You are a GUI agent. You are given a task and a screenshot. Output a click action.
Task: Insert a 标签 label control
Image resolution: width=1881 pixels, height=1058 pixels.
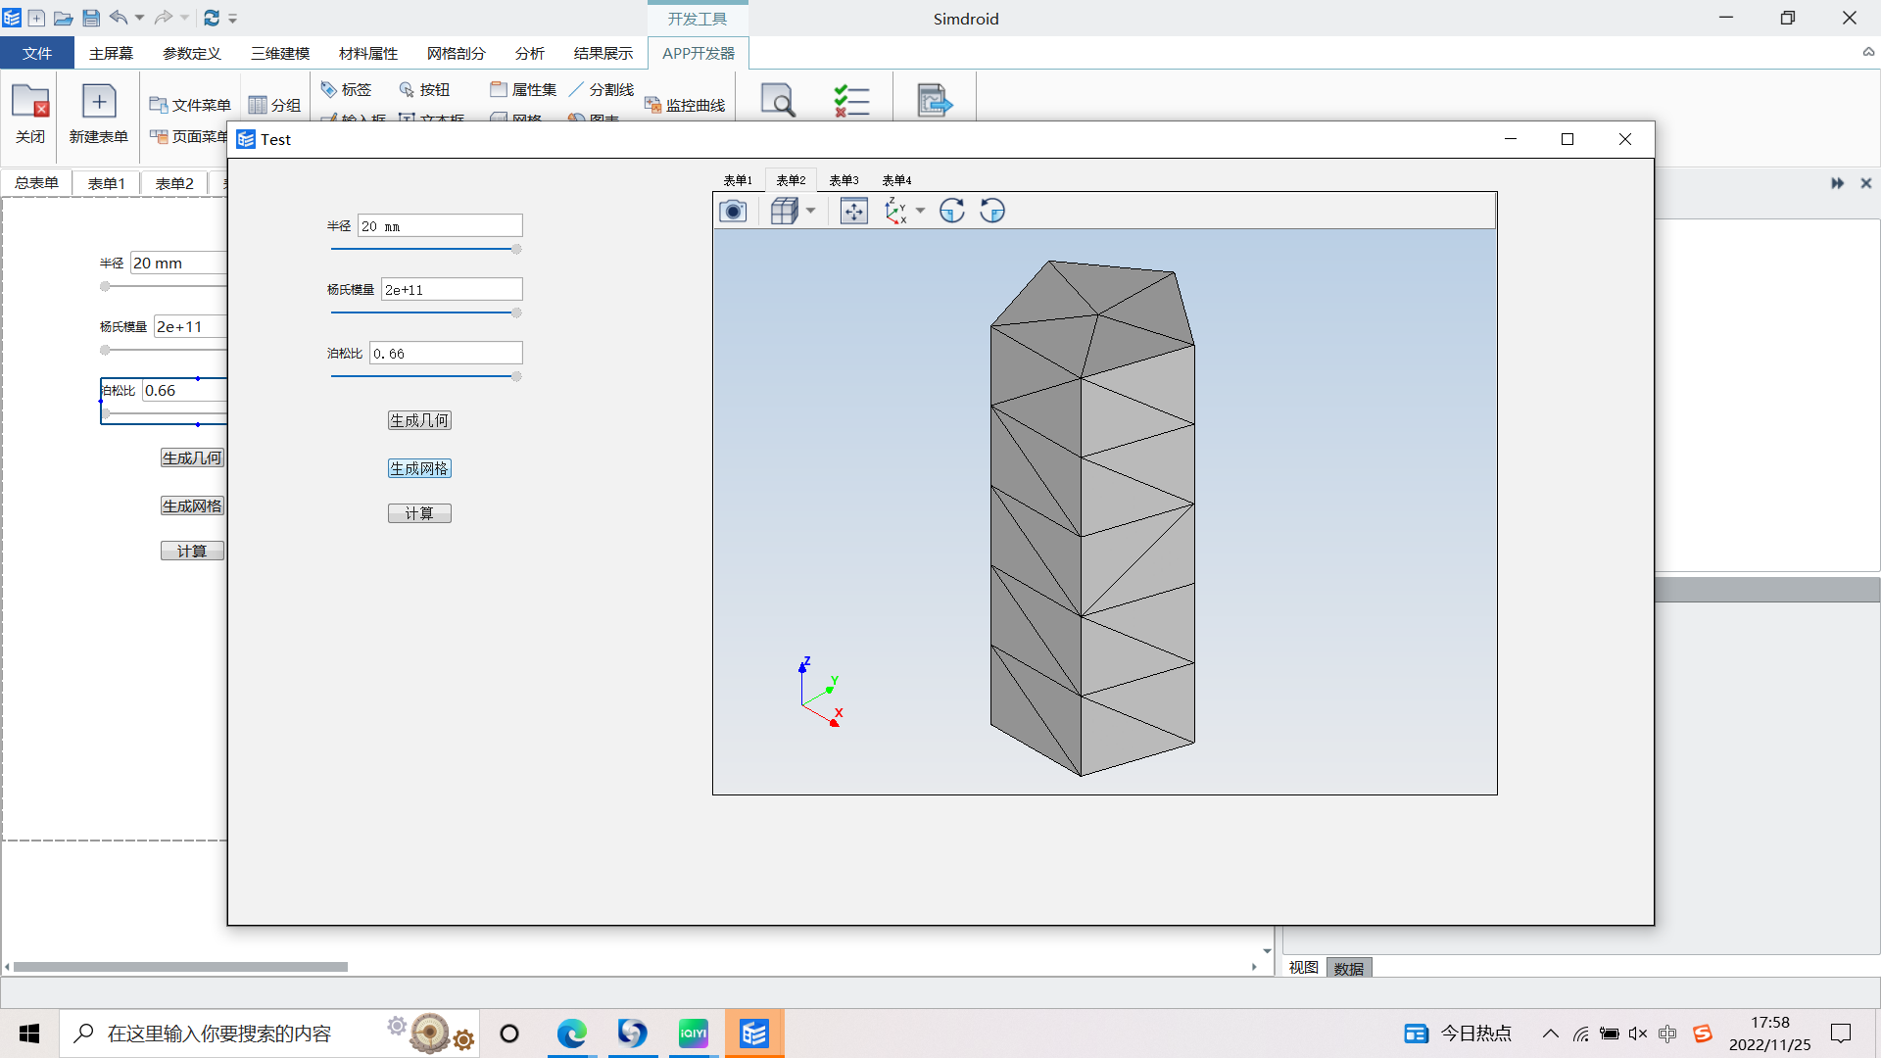point(346,89)
